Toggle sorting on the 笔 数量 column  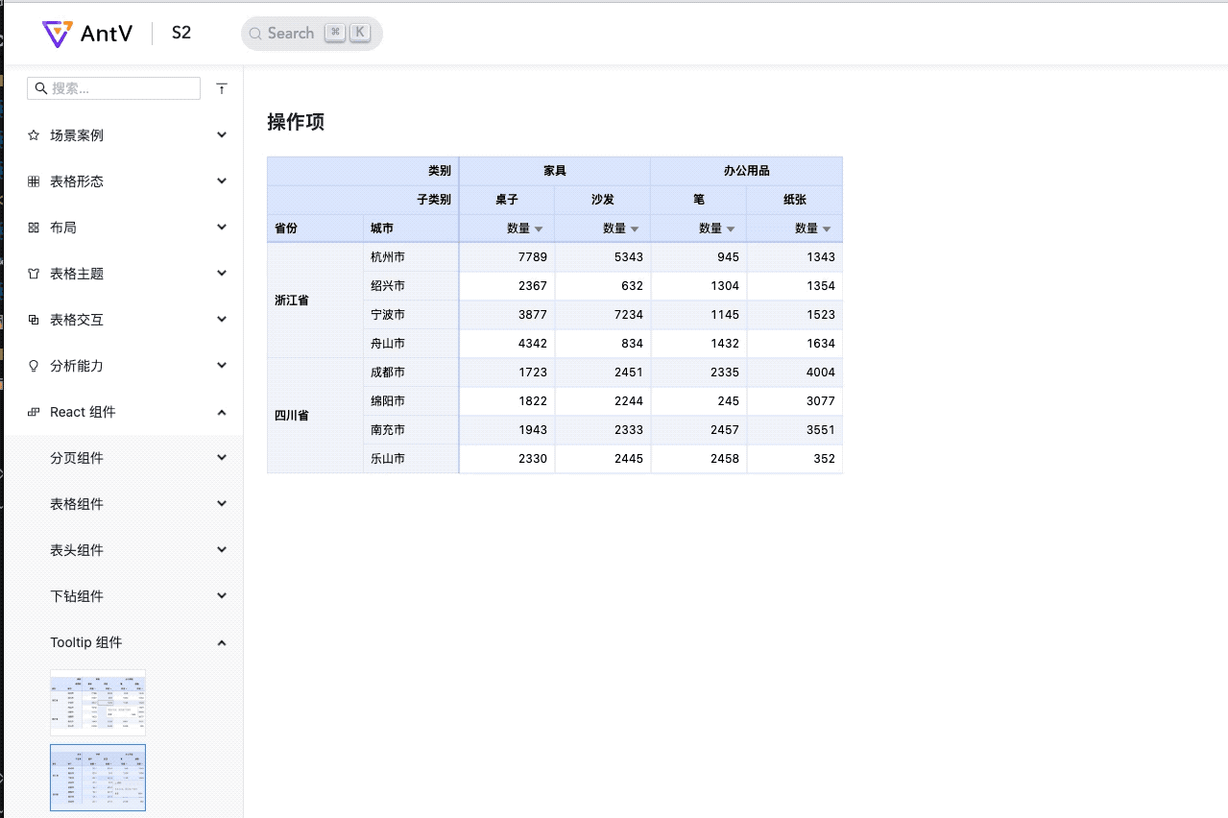point(731,229)
